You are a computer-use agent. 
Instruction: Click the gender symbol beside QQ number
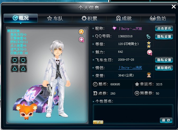148,37
